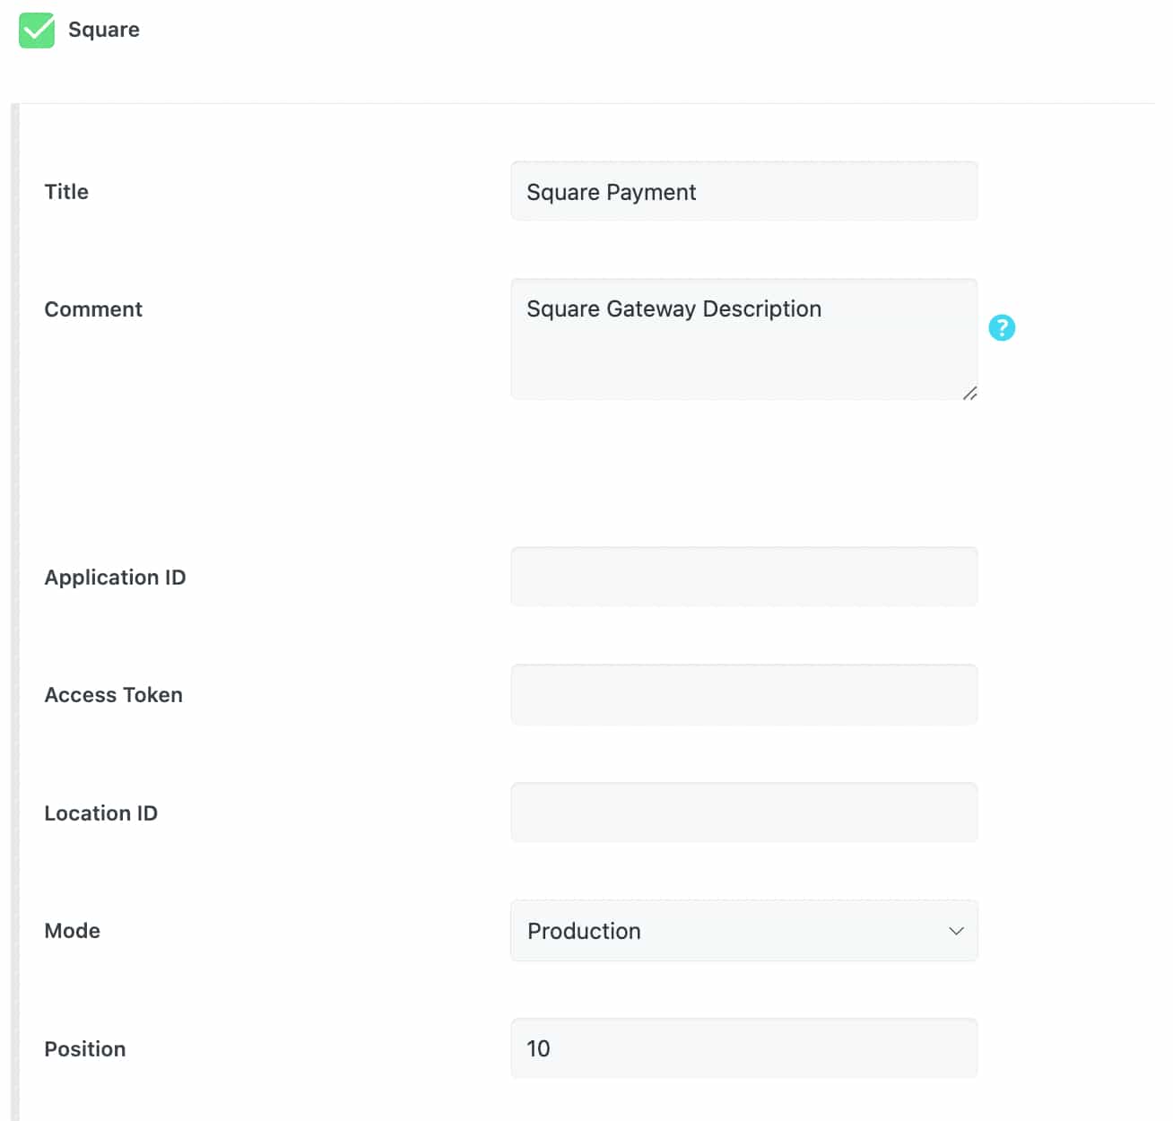Click the empty Access Token field
This screenshot has height=1121, width=1173.
pos(743,694)
